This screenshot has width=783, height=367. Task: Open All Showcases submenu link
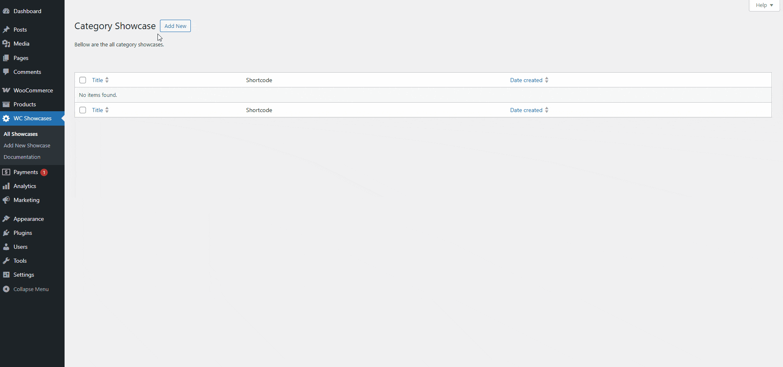[21, 134]
